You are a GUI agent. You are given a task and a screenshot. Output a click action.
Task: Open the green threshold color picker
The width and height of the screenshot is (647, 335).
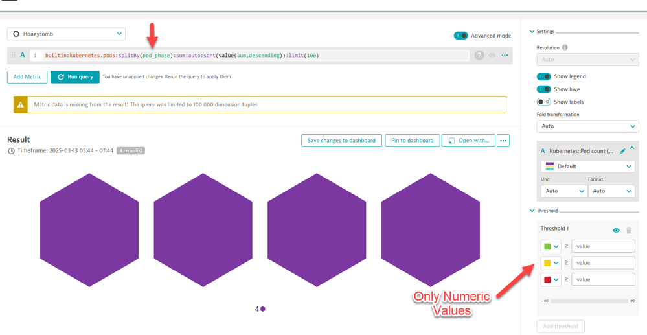click(x=551, y=246)
